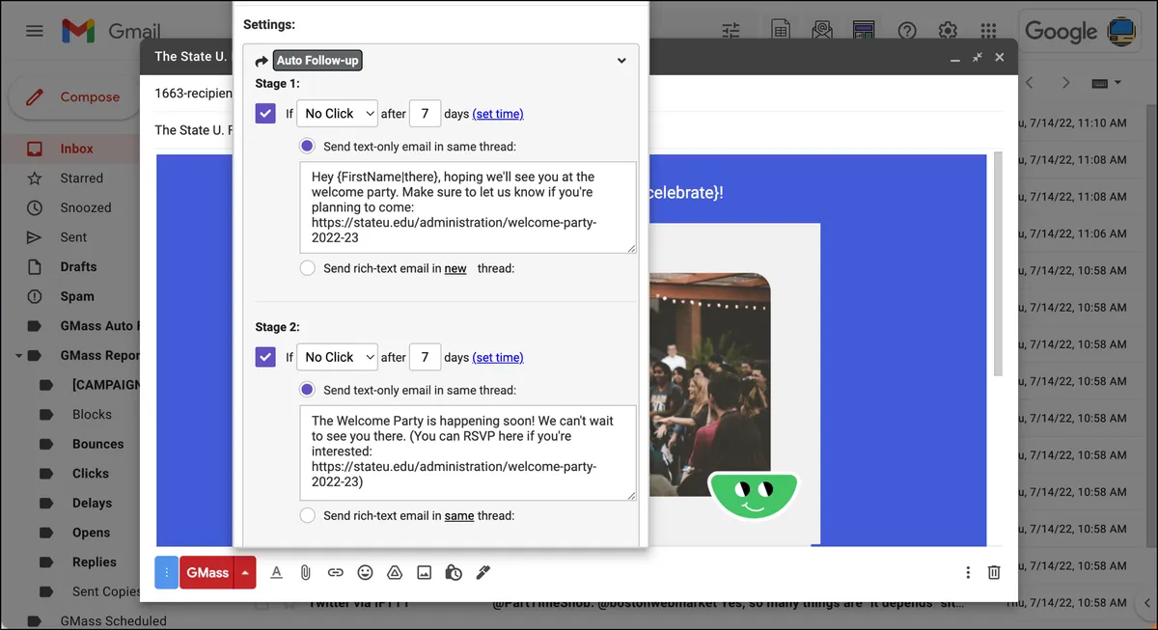Open the GMass dashboard icon
The image size is (1158, 630).
pos(864,31)
